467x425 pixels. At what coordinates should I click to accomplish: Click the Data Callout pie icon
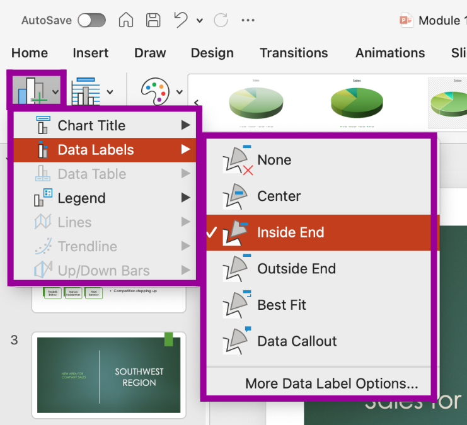237,341
